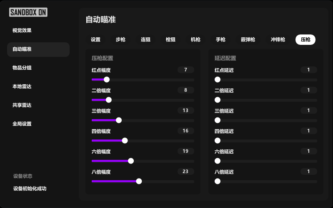
Task: Click the 四倍幅度 value field showing 16
Action: 186,131
